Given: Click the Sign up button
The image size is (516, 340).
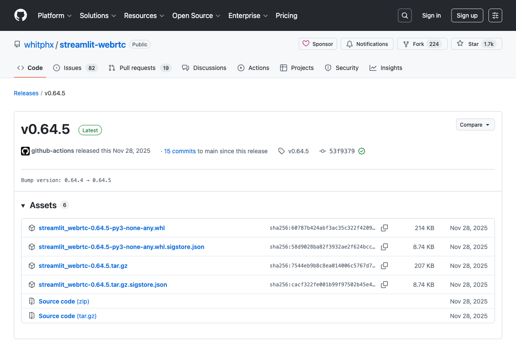Looking at the screenshot, I should pyautogui.click(x=467, y=15).
